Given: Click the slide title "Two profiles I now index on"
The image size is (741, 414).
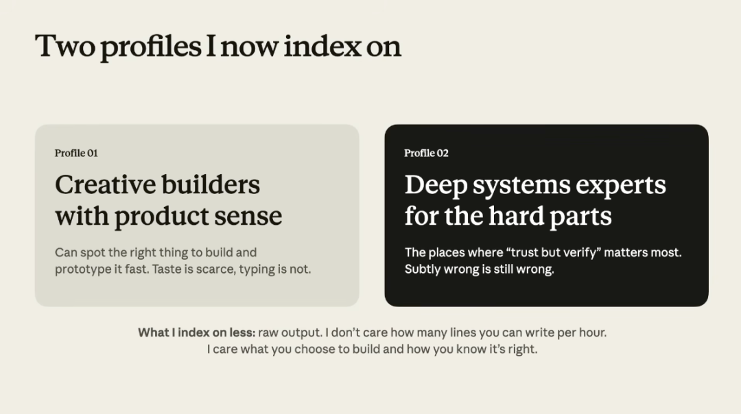Looking at the screenshot, I should [218, 47].
